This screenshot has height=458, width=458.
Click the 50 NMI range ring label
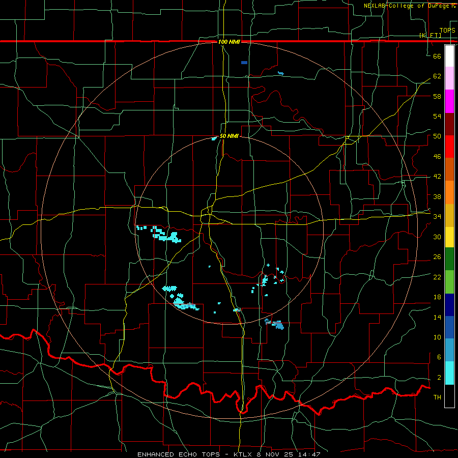point(229,136)
